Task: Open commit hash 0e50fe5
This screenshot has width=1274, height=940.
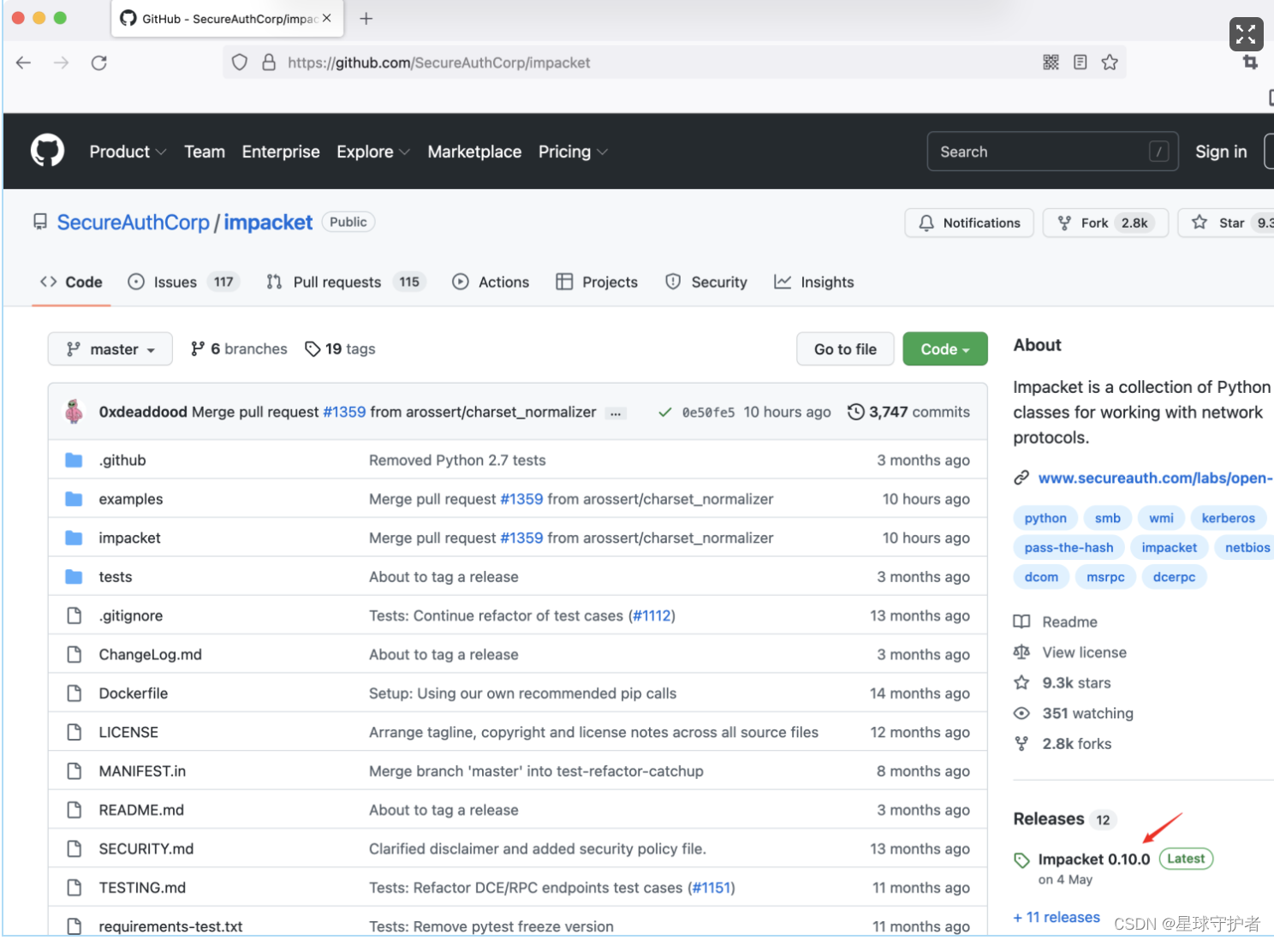Action: coord(708,413)
